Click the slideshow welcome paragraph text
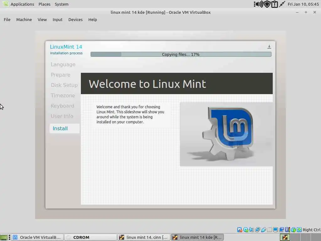Image resolution: width=321 pixels, height=241 pixels. click(130, 114)
